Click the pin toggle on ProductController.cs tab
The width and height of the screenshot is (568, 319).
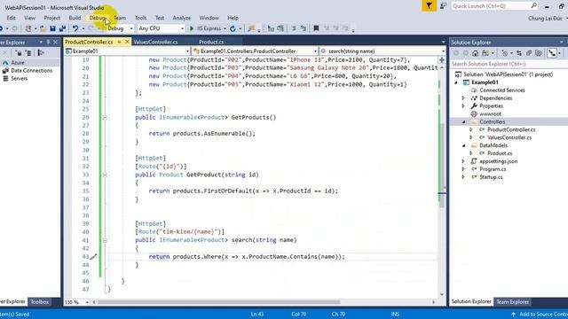[x=119, y=42]
